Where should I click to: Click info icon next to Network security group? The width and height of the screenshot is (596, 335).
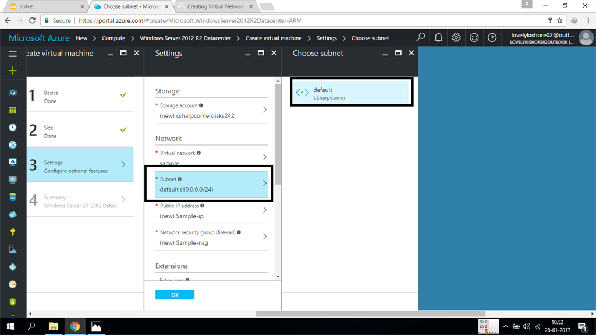tap(239, 232)
